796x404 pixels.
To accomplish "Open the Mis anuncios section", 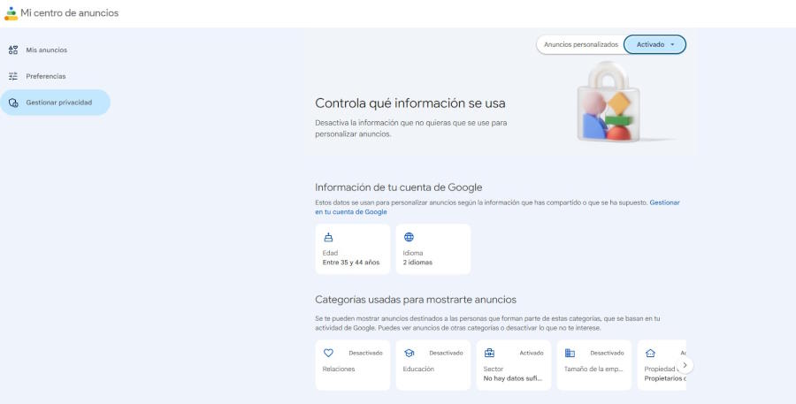I will (56, 50).
